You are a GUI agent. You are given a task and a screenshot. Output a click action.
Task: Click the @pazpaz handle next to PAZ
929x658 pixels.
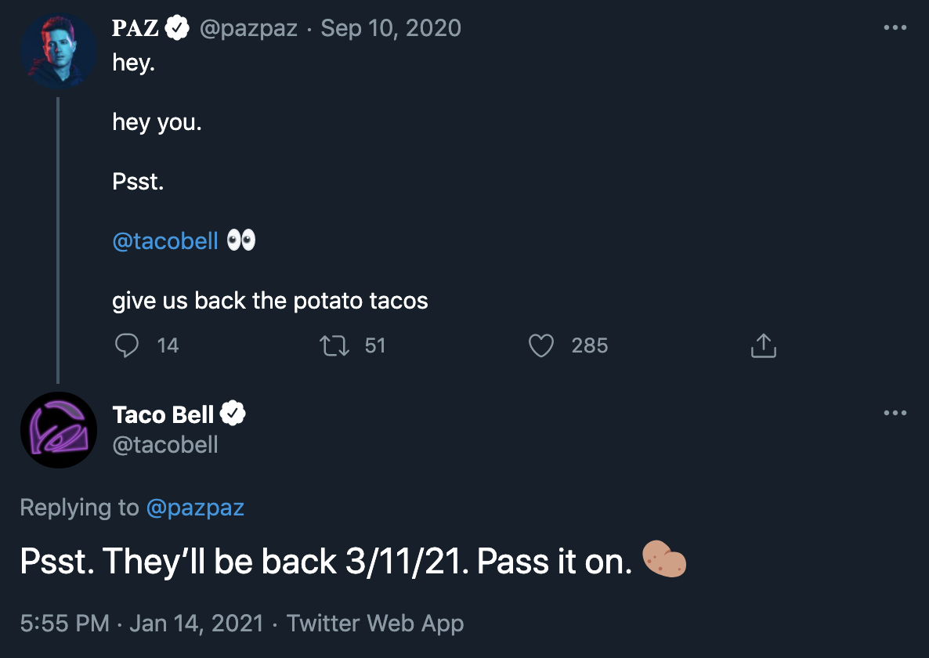point(248,27)
